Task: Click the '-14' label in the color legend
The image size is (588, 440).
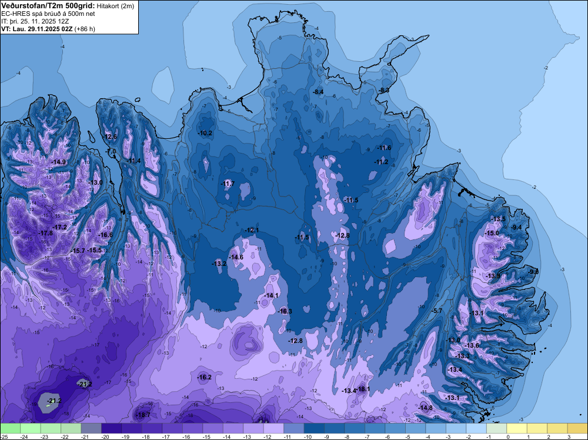Action: (227, 436)
